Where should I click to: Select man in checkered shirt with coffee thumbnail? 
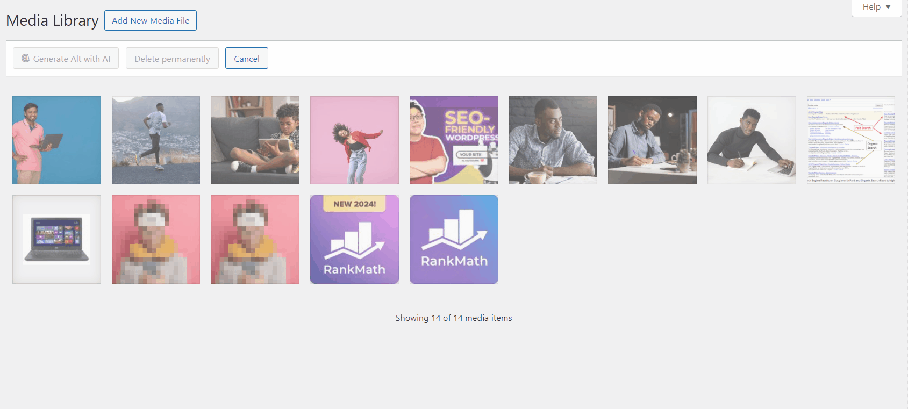tap(553, 140)
